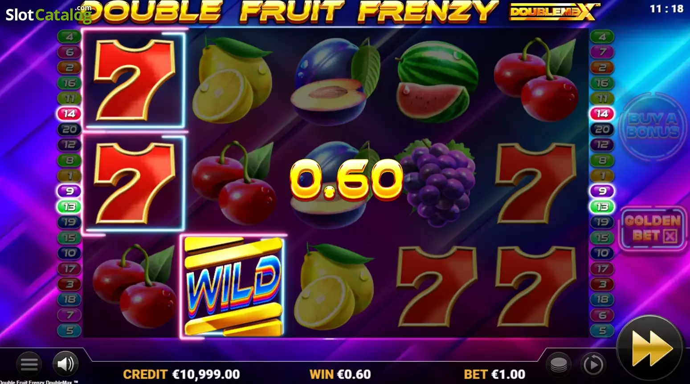Select payline 13 on the right

pos(602,206)
